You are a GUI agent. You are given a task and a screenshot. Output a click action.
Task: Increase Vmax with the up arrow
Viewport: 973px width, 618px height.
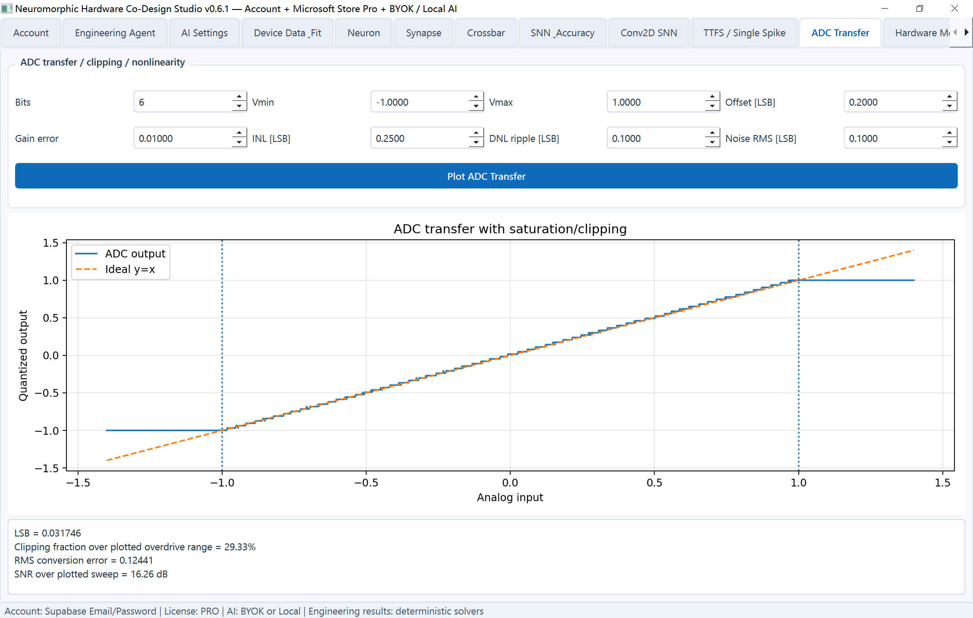point(712,97)
